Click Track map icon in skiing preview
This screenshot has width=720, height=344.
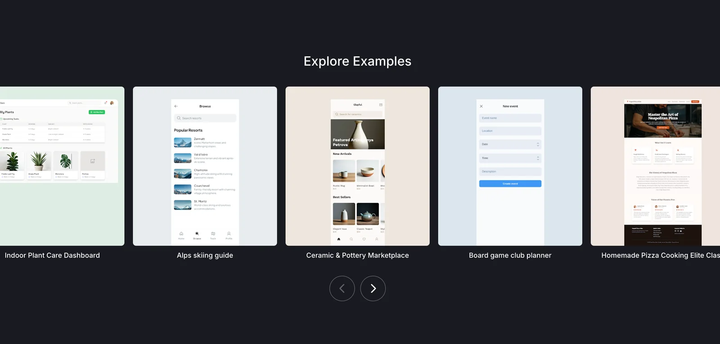213,234
